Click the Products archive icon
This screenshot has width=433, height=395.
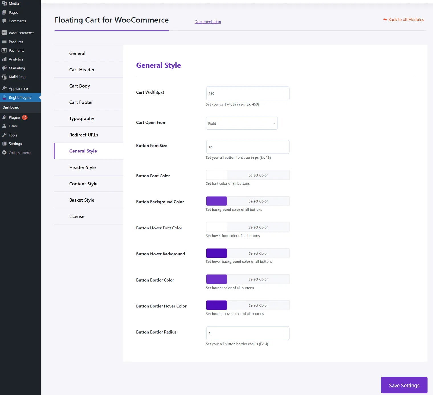[x=4, y=42]
